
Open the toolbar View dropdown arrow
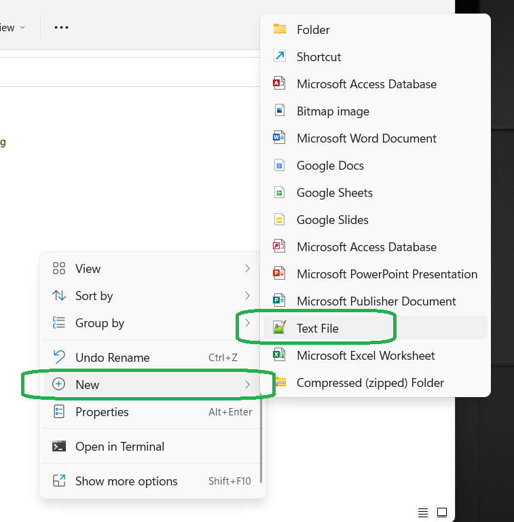tap(22, 27)
